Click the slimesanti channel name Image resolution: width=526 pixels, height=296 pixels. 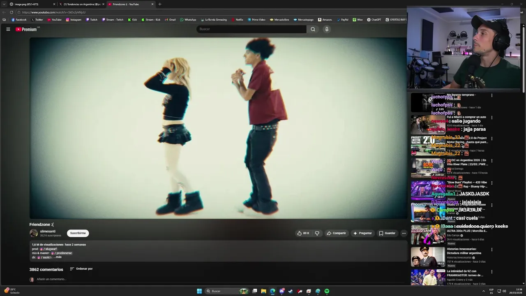(x=48, y=231)
